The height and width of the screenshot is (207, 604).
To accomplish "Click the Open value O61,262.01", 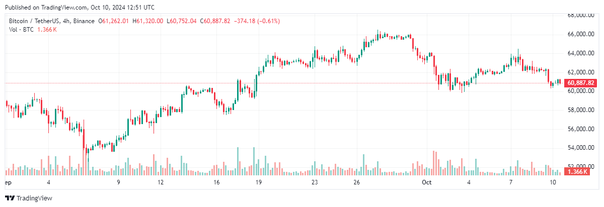I will (x=115, y=21).
